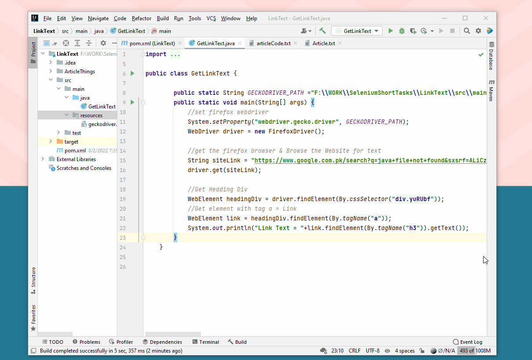Collapse all in Project panel
This screenshot has width=532, height=360.
click(x=89, y=43)
